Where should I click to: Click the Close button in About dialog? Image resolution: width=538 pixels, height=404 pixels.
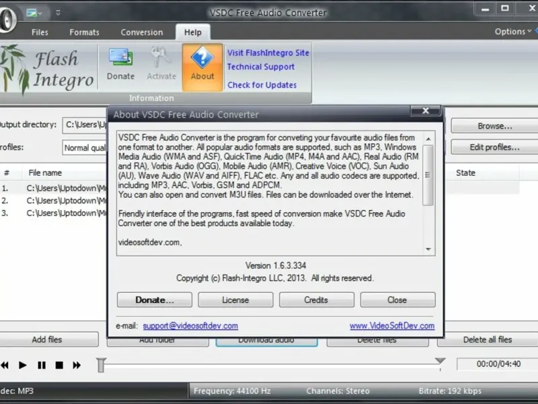pos(397,300)
